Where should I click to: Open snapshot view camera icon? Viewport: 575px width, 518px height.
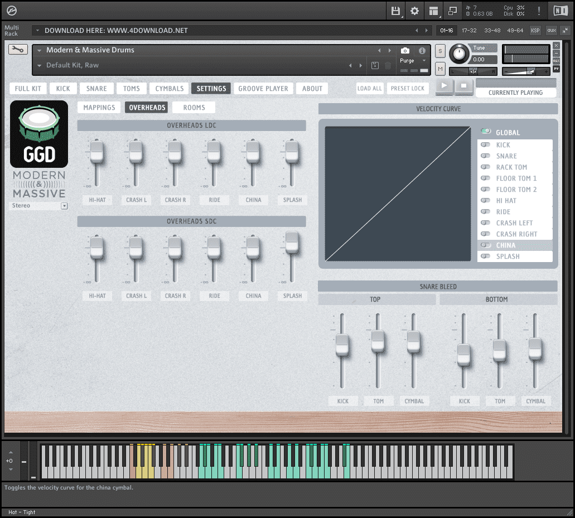click(405, 51)
